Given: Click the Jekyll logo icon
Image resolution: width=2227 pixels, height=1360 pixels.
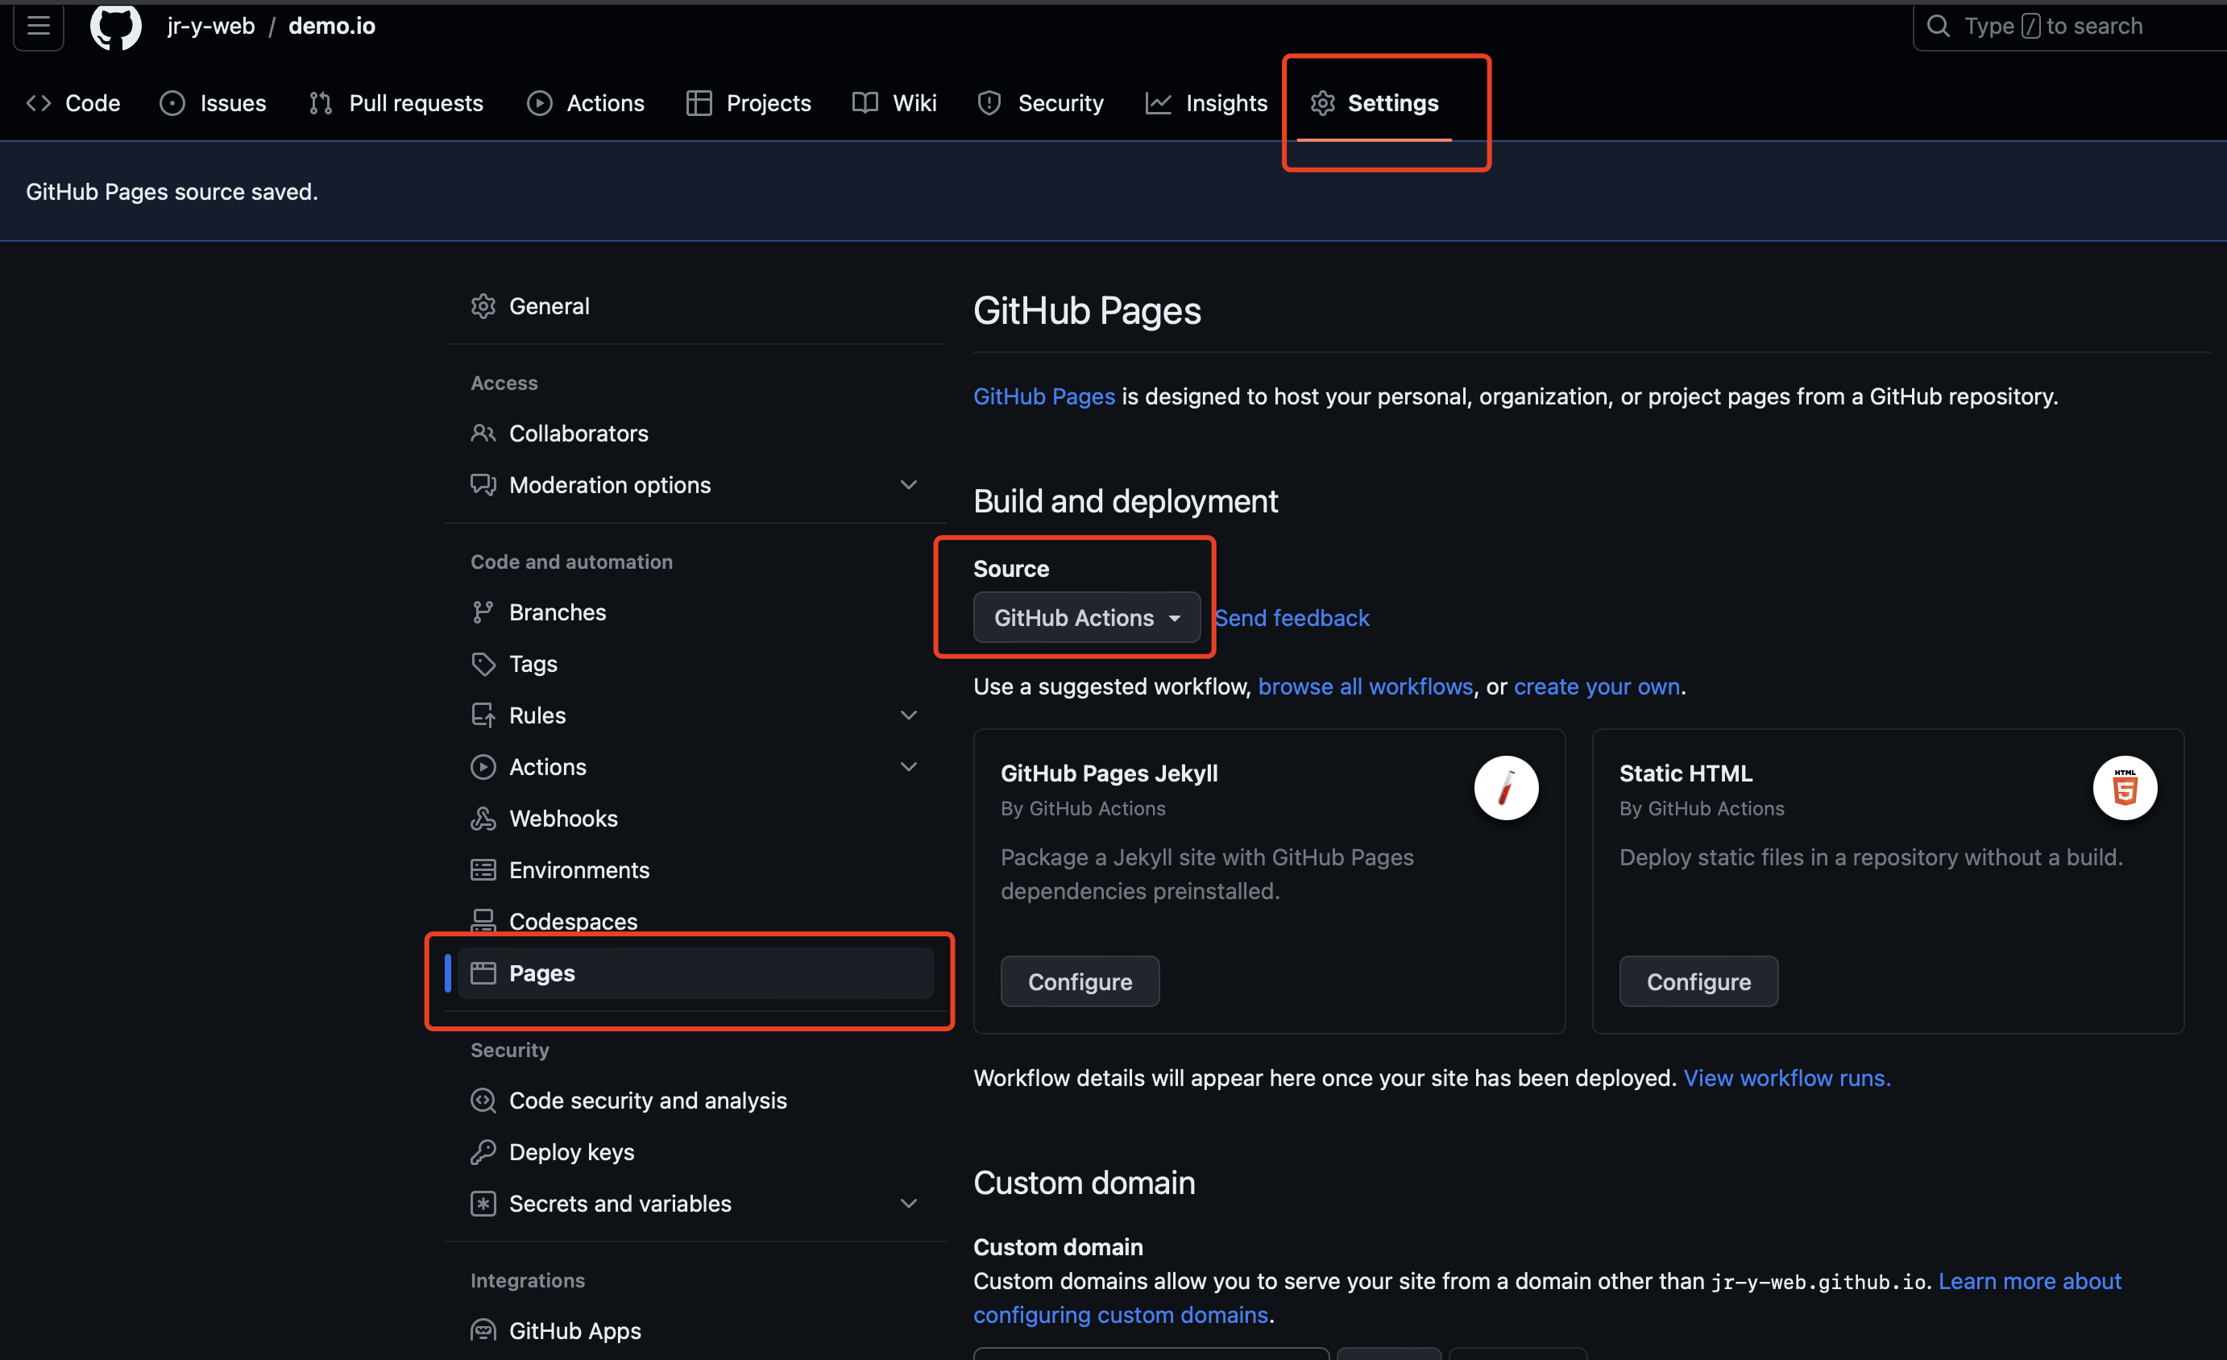Looking at the screenshot, I should click(1506, 787).
